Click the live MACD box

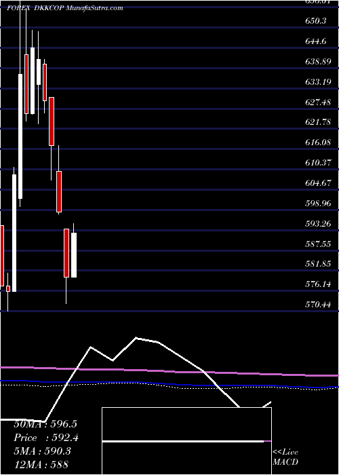pyautogui.click(x=186, y=441)
